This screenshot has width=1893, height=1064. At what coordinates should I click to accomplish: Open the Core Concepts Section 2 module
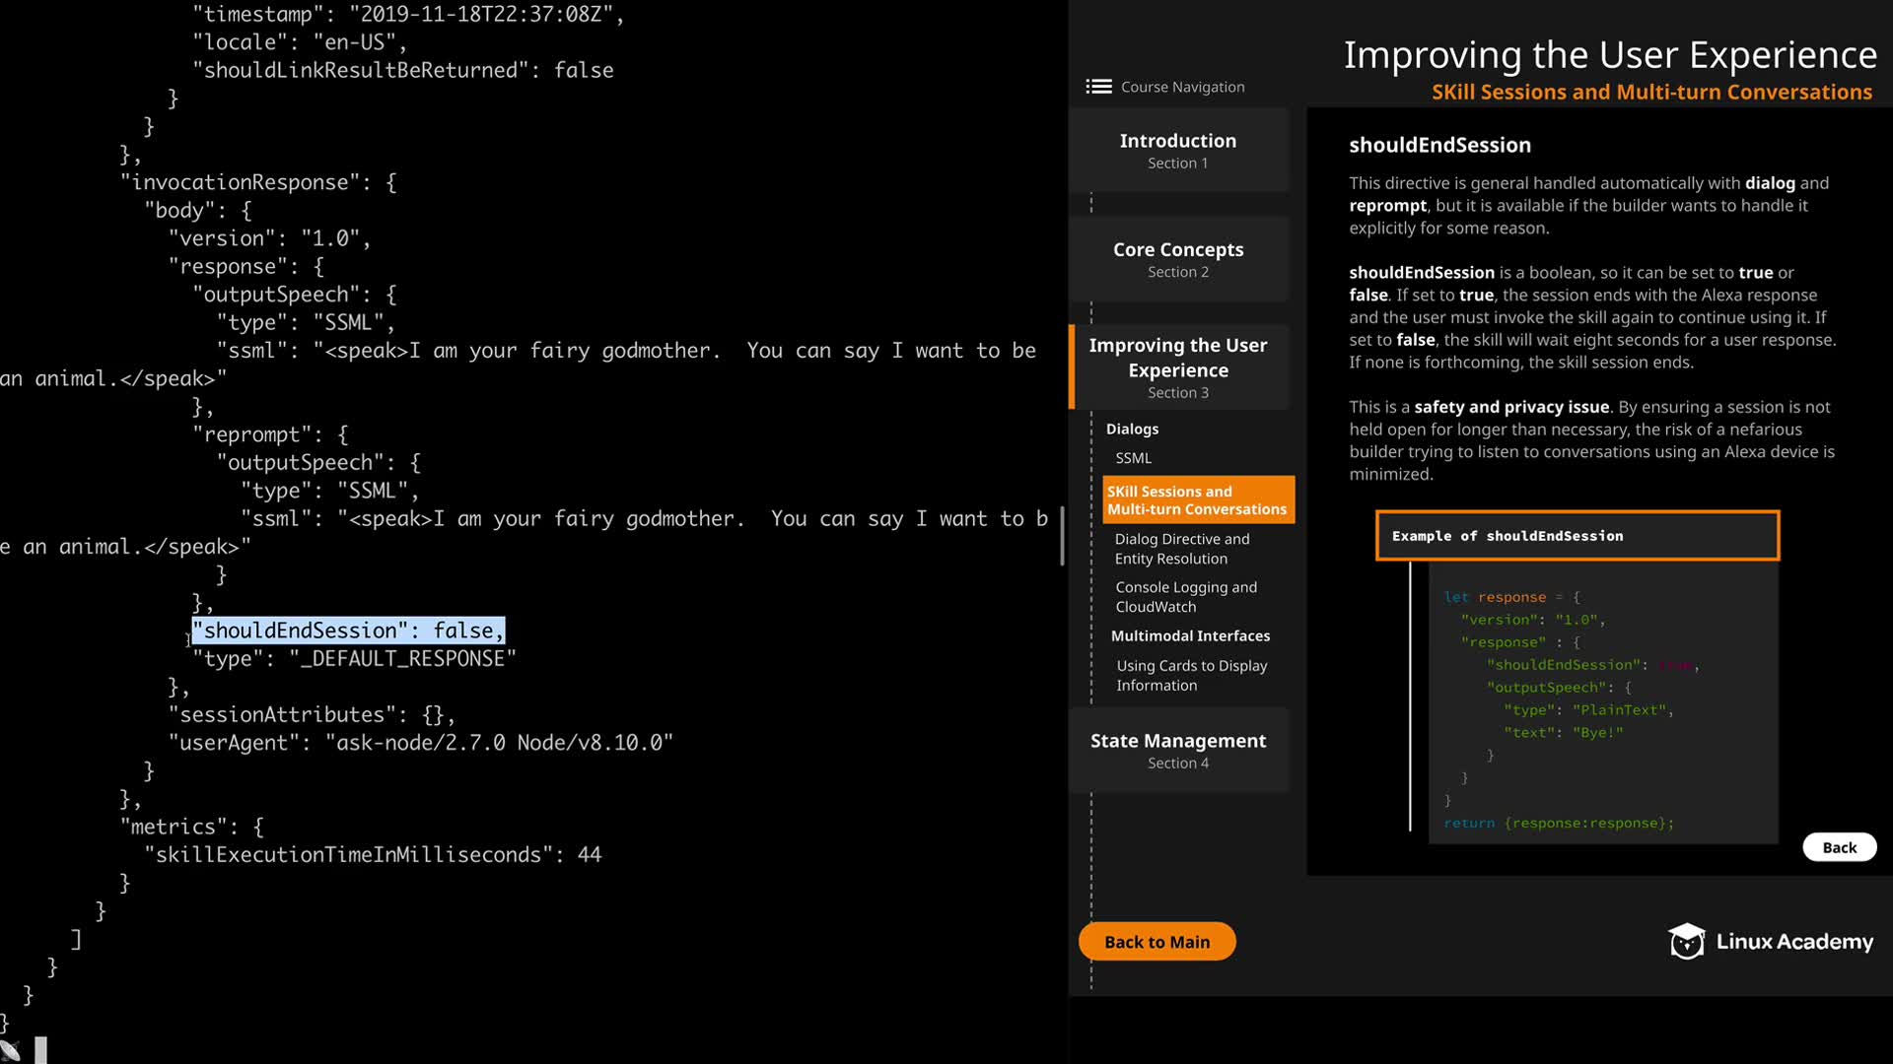[x=1177, y=259]
